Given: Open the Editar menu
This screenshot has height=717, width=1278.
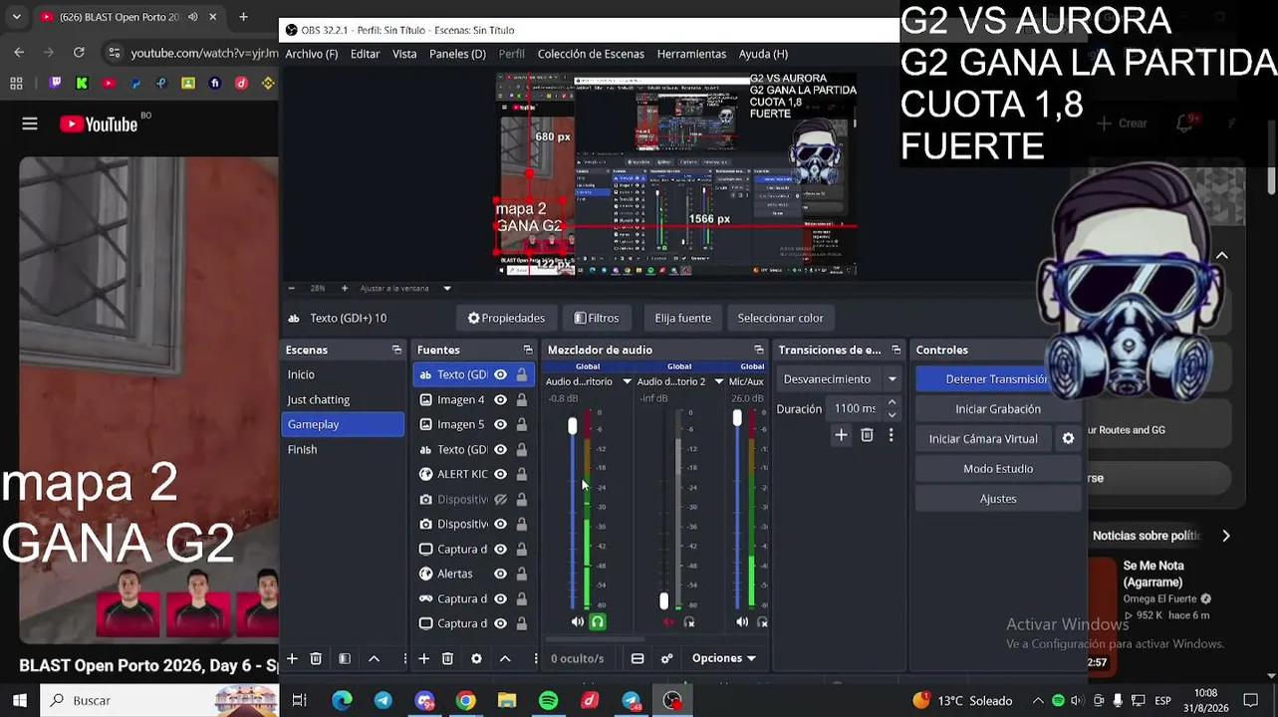Looking at the screenshot, I should point(365,54).
